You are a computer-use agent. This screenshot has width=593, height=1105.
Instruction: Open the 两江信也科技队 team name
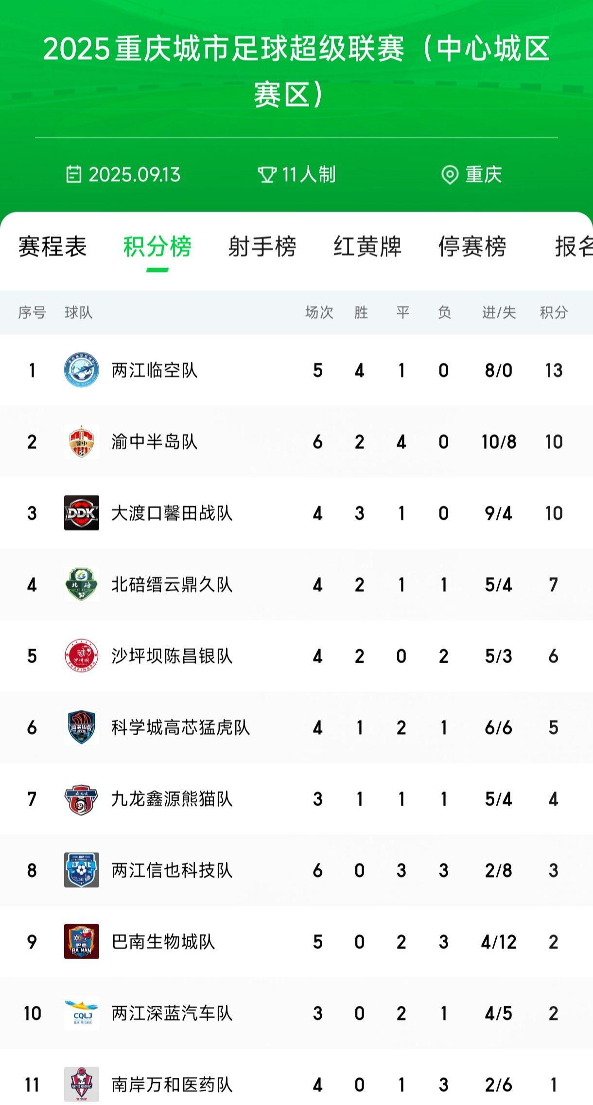[172, 870]
